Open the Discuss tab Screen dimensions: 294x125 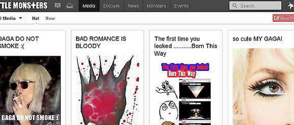point(111,6)
